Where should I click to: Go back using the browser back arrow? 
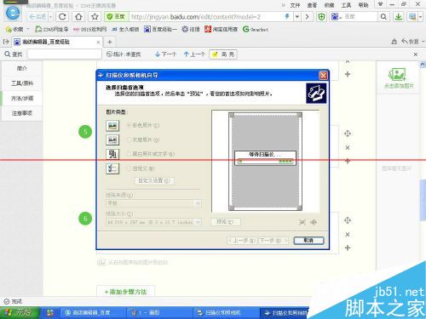coord(37,17)
